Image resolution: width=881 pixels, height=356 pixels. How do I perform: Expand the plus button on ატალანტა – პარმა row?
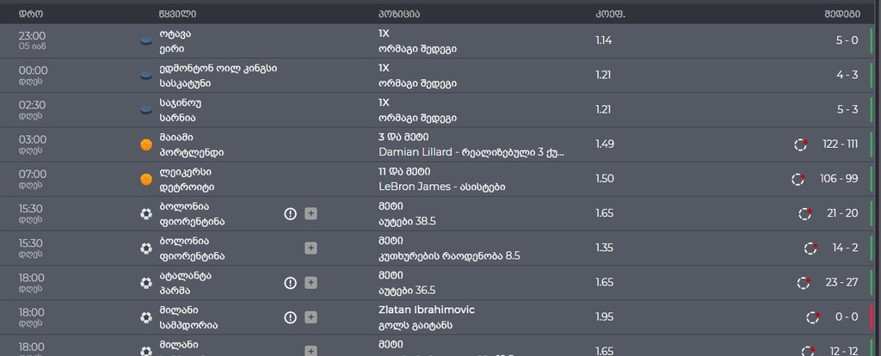tap(311, 282)
